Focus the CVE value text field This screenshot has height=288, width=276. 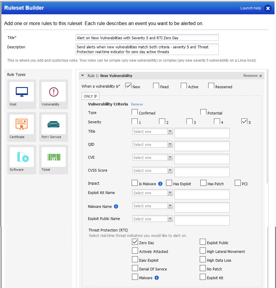[202, 159]
